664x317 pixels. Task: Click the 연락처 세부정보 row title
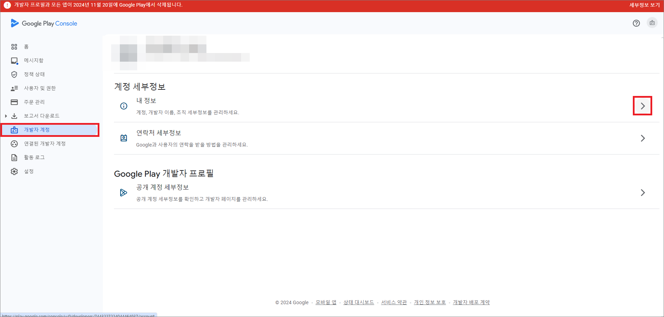pyautogui.click(x=159, y=133)
